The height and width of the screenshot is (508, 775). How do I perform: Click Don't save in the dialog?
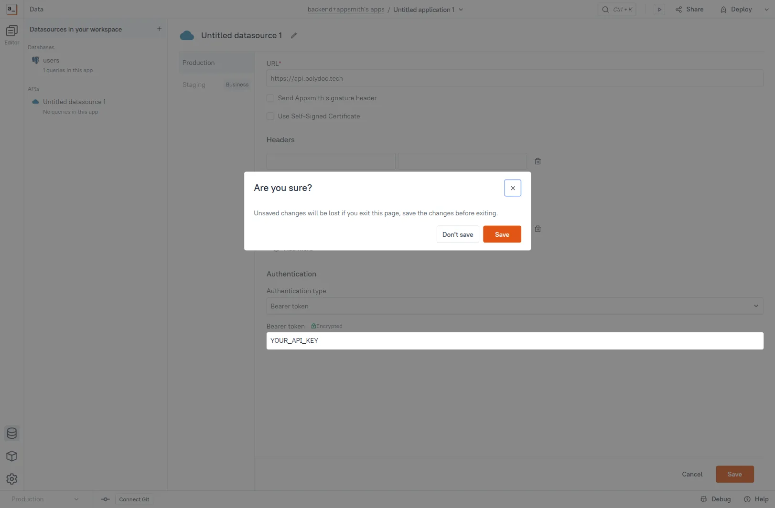[458, 234]
